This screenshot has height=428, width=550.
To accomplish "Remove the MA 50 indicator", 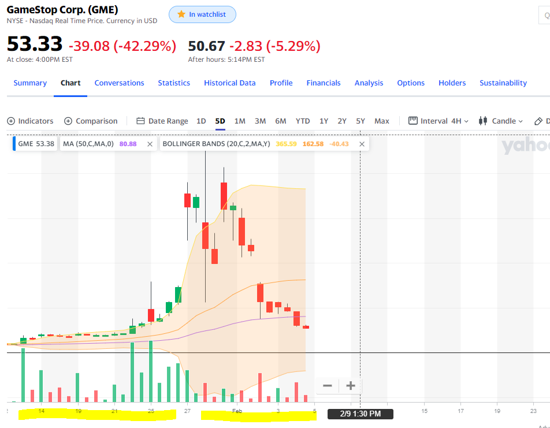I will [150, 144].
